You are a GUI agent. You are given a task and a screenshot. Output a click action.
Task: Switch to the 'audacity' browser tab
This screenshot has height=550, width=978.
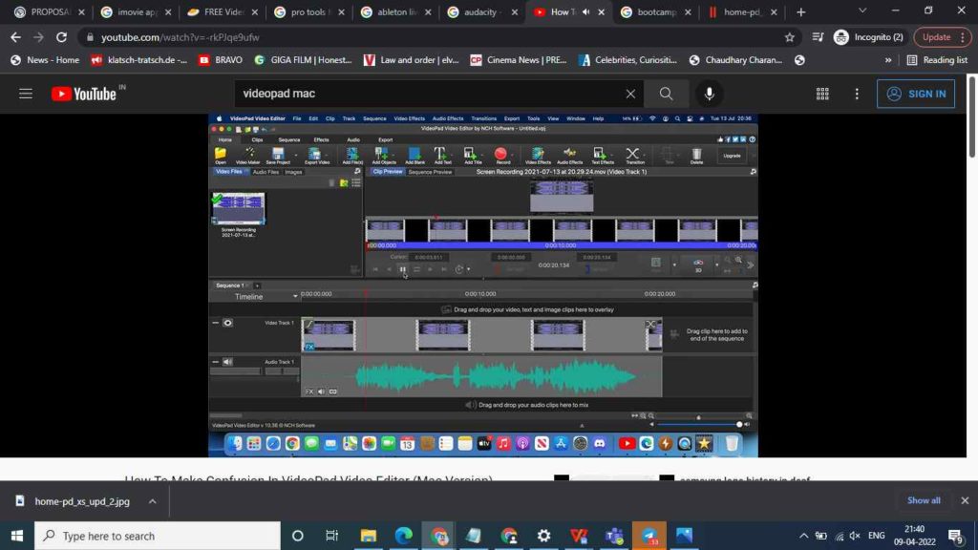pyautogui.click(x=481, y=11)
